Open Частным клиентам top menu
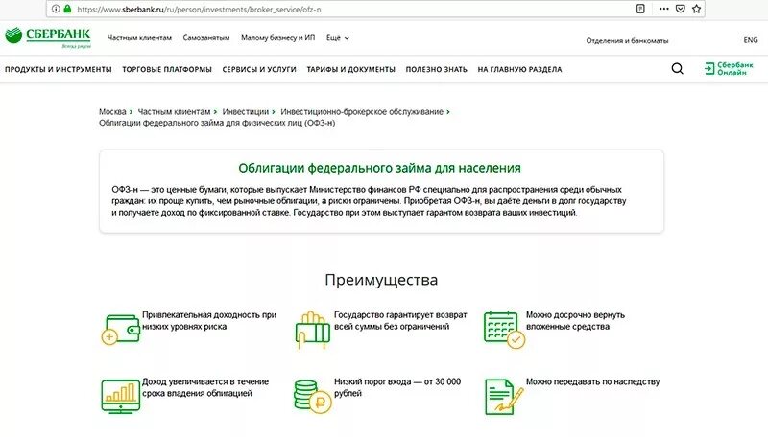Screen dimensions: 768x437 coord(139,38)
